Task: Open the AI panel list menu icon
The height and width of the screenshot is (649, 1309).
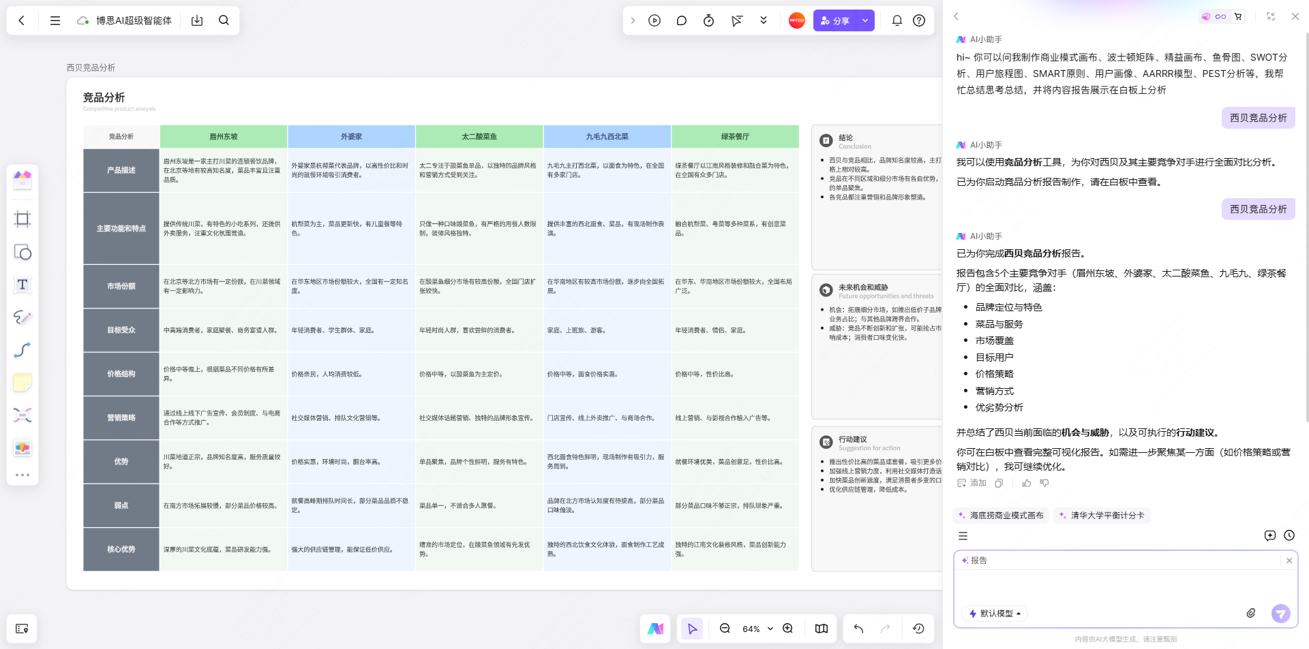Action: (x=963, y=536)
